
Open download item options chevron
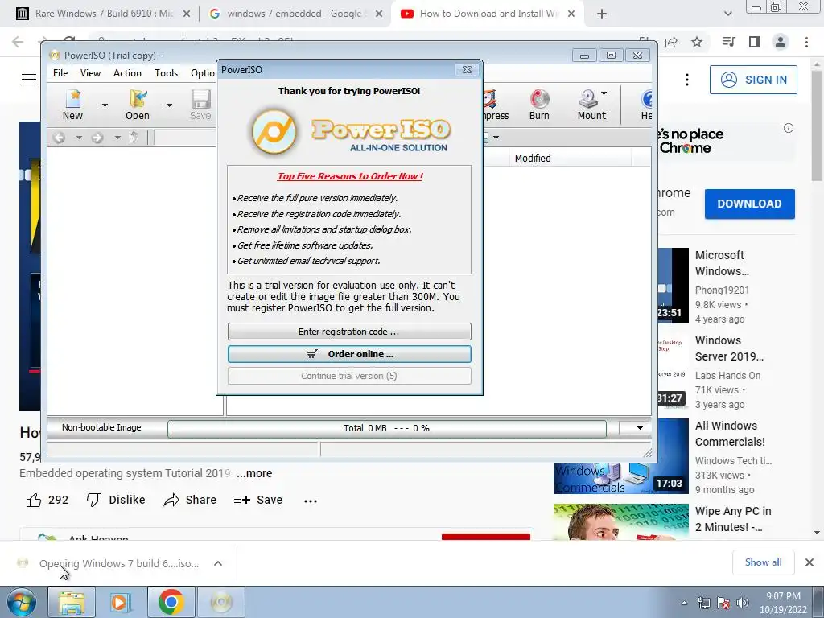tap(218, 563)
